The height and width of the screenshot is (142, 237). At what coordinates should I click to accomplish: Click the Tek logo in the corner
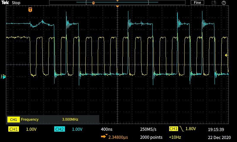5,3
